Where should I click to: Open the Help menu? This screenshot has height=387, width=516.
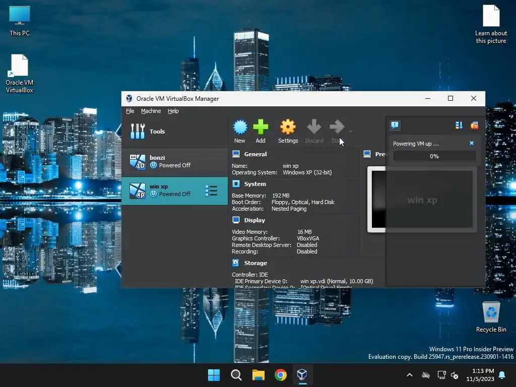(x=173, y=111)
